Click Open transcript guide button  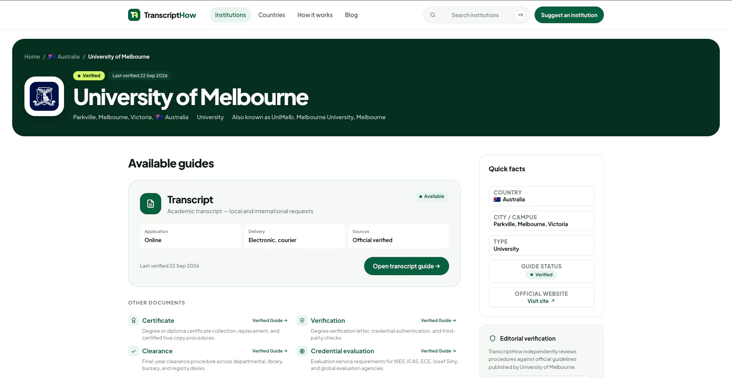point(406,266)
